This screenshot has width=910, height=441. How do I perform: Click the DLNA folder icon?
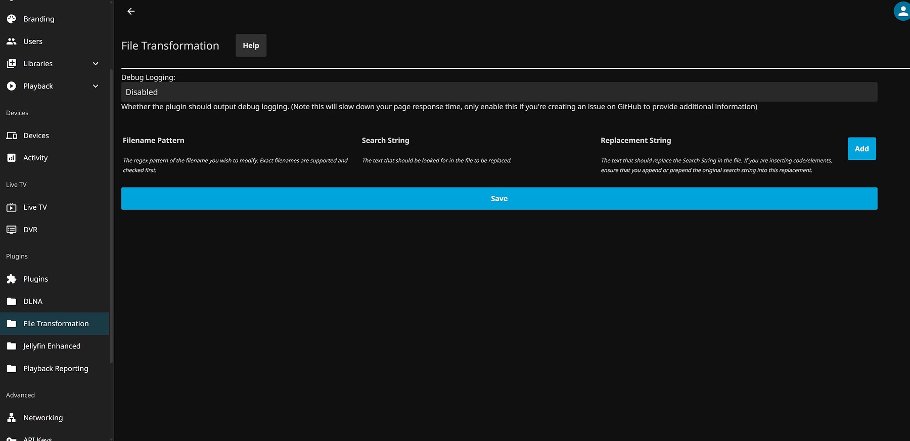11,301
